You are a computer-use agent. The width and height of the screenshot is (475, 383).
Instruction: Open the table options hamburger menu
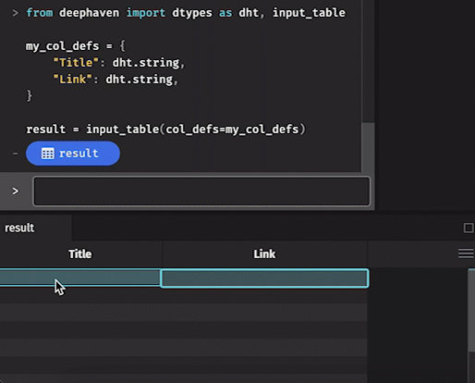(466, 253)
